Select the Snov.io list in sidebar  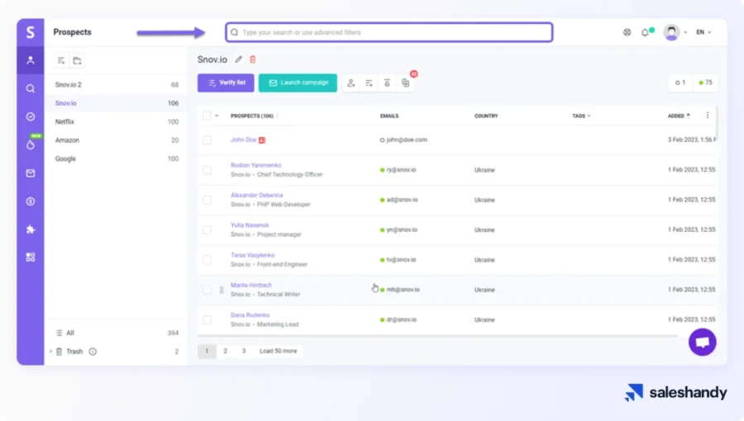[x=117, y=103]
